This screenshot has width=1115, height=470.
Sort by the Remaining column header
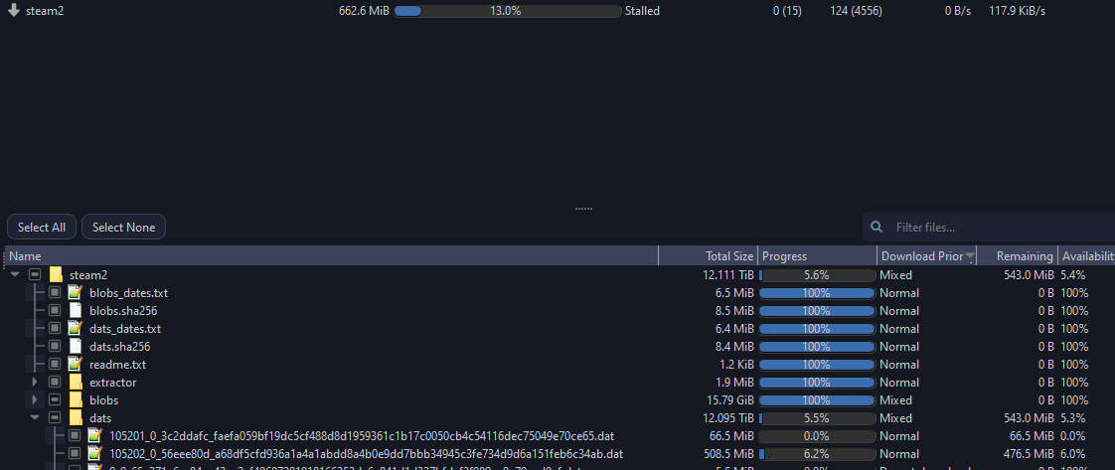pos(1018,256)
